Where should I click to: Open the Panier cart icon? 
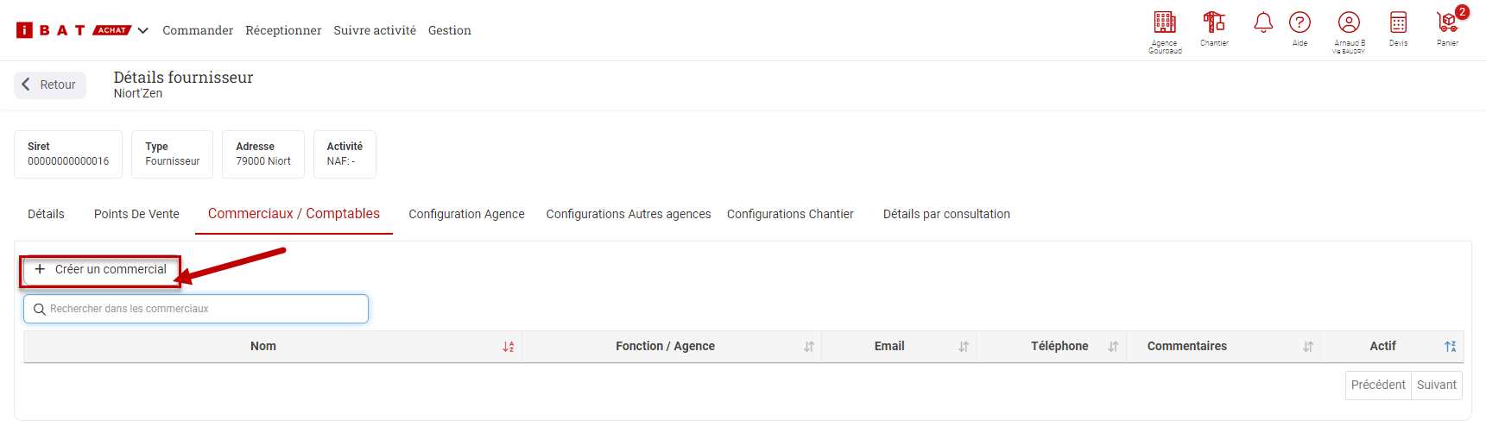[1447, 22]
